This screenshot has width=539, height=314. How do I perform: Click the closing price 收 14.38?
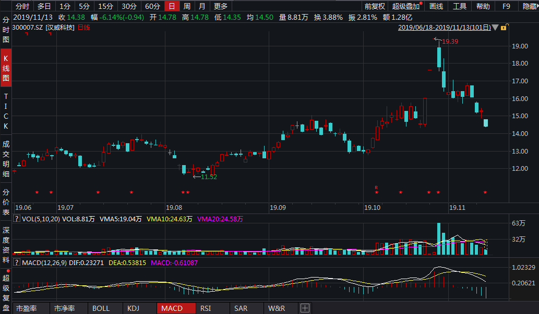tap(71, 17)
